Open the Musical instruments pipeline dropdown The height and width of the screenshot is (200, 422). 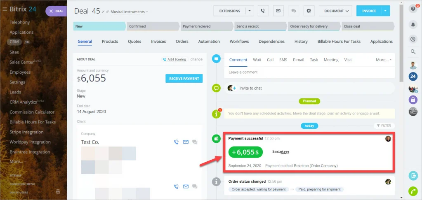(x=129, y=12)
